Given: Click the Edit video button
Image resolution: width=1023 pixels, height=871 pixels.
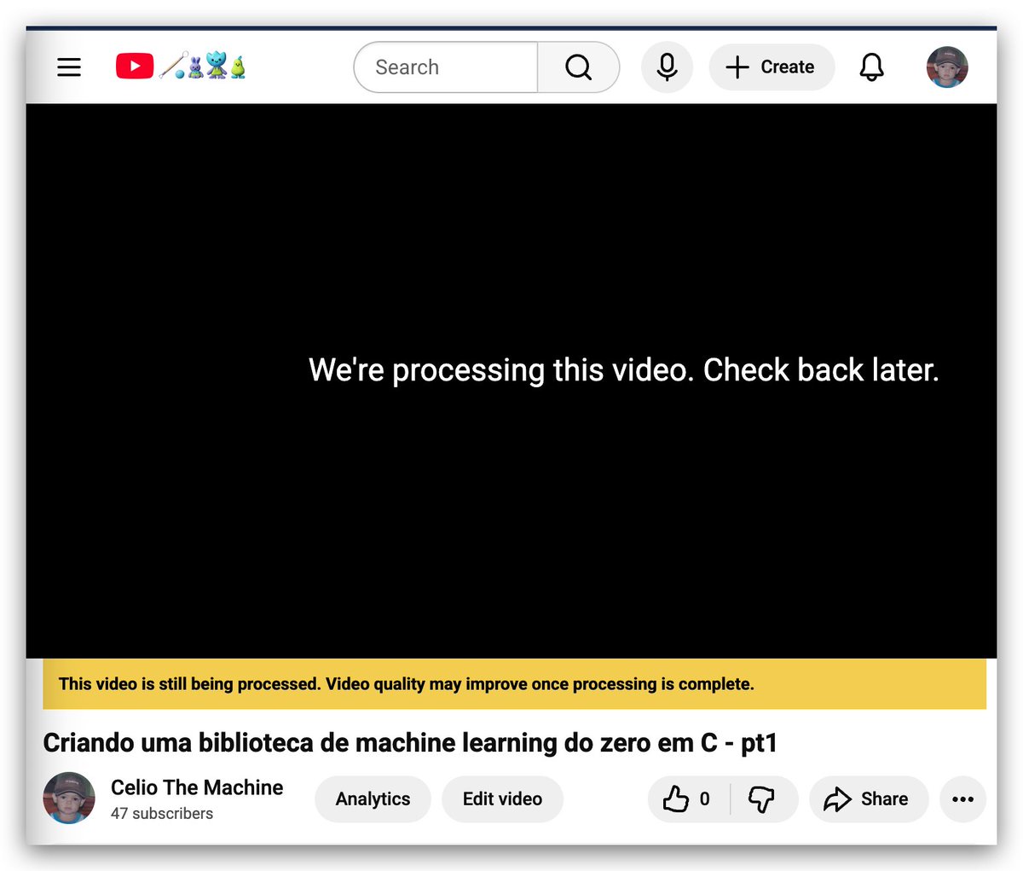Looking at the screenshot, I should click(502, 799).
